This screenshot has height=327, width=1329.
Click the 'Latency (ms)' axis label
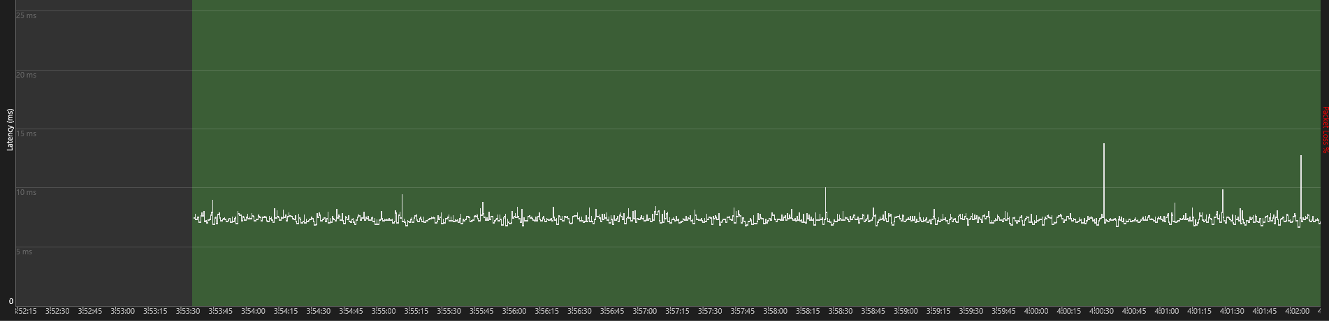(10, 129)
